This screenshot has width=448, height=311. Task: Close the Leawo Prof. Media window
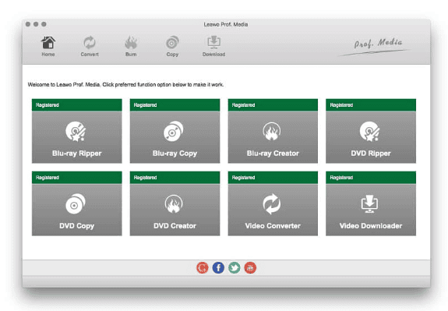[28, 24]
